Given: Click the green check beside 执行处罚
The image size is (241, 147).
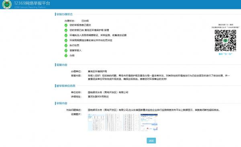Looking at the screenshot, I should [x=66, y=46].
